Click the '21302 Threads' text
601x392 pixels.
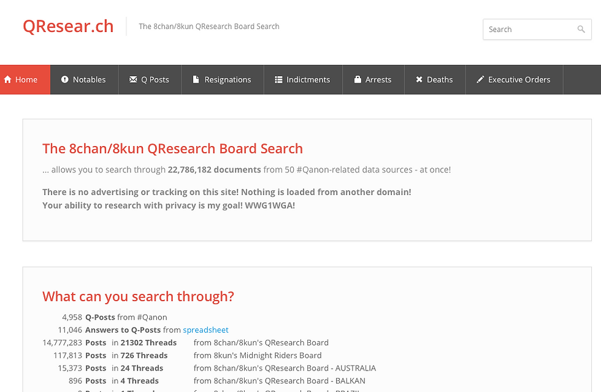(148, 342)
